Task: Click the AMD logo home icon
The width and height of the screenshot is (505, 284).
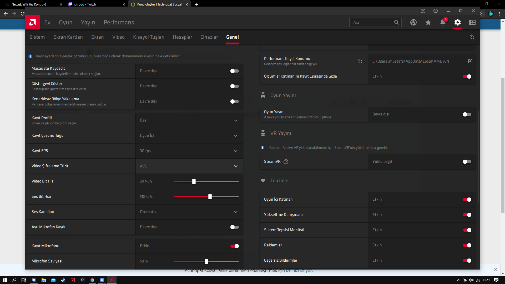Action: [x=33, y=22]
